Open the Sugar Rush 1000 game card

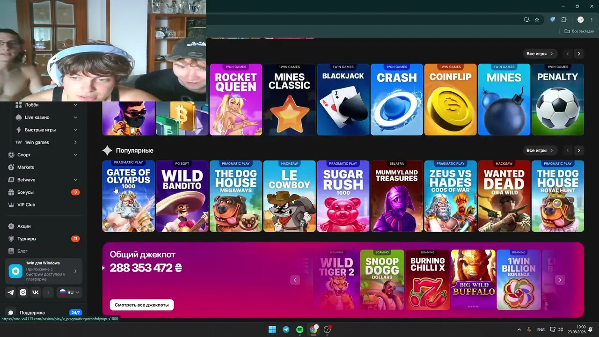click(x=343, y=196)
